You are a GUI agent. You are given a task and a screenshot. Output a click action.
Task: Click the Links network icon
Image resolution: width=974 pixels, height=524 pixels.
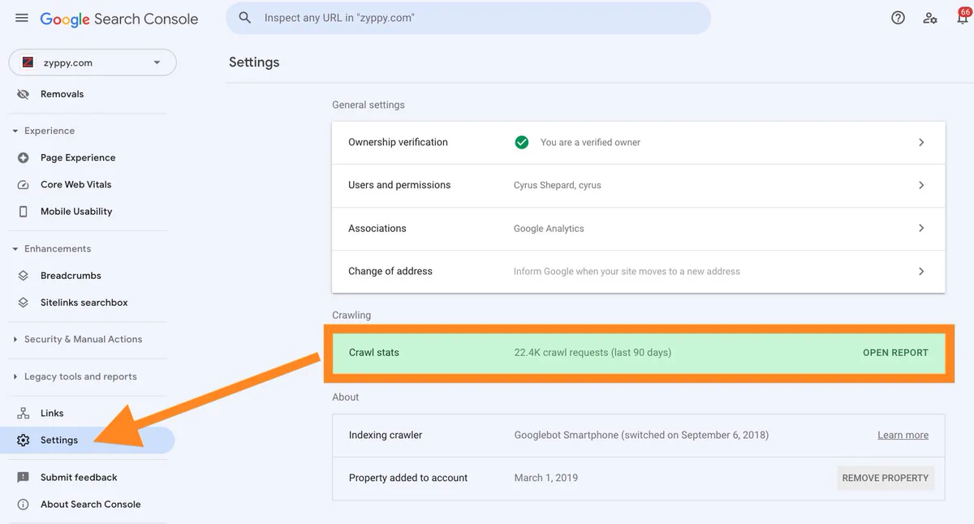(24, 413)
